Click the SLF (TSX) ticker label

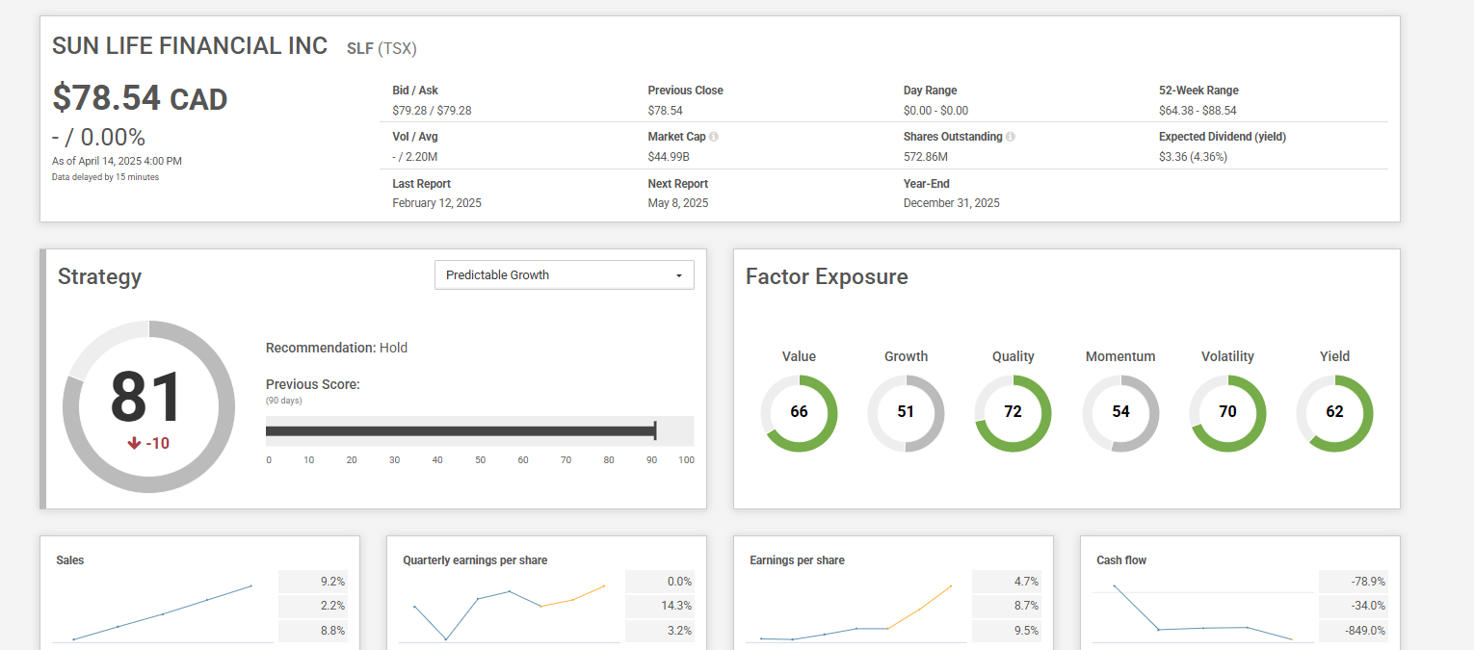(x=382, y=48)
